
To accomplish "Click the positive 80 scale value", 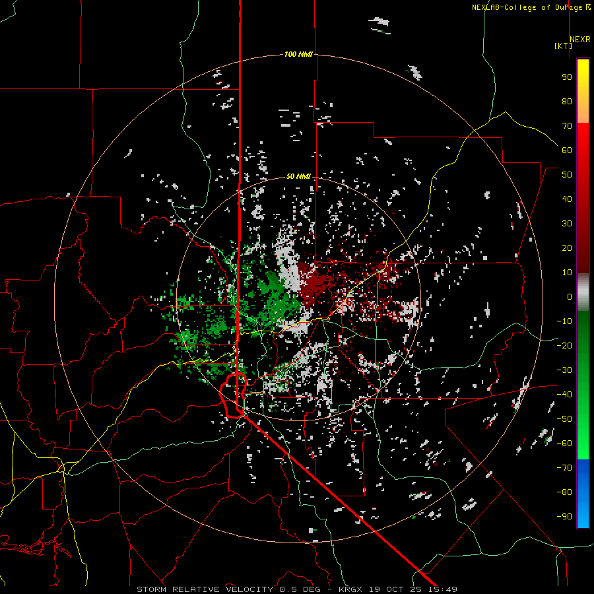I will (x=567, y=101).
